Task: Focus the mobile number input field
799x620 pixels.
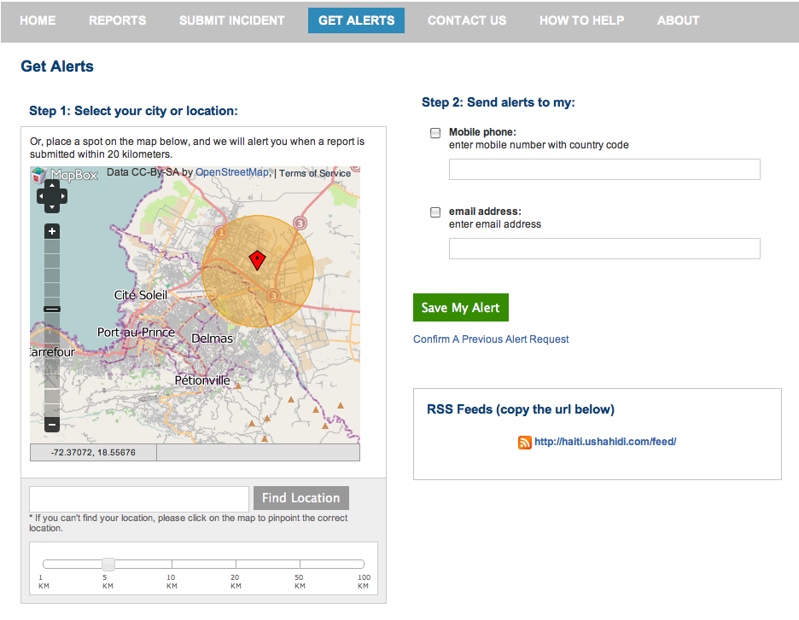Action: [x=604, y=170]
